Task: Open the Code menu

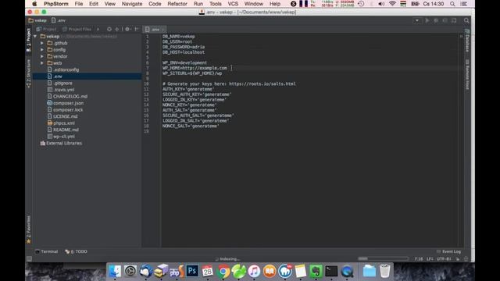Action: [x=155, y=4]
